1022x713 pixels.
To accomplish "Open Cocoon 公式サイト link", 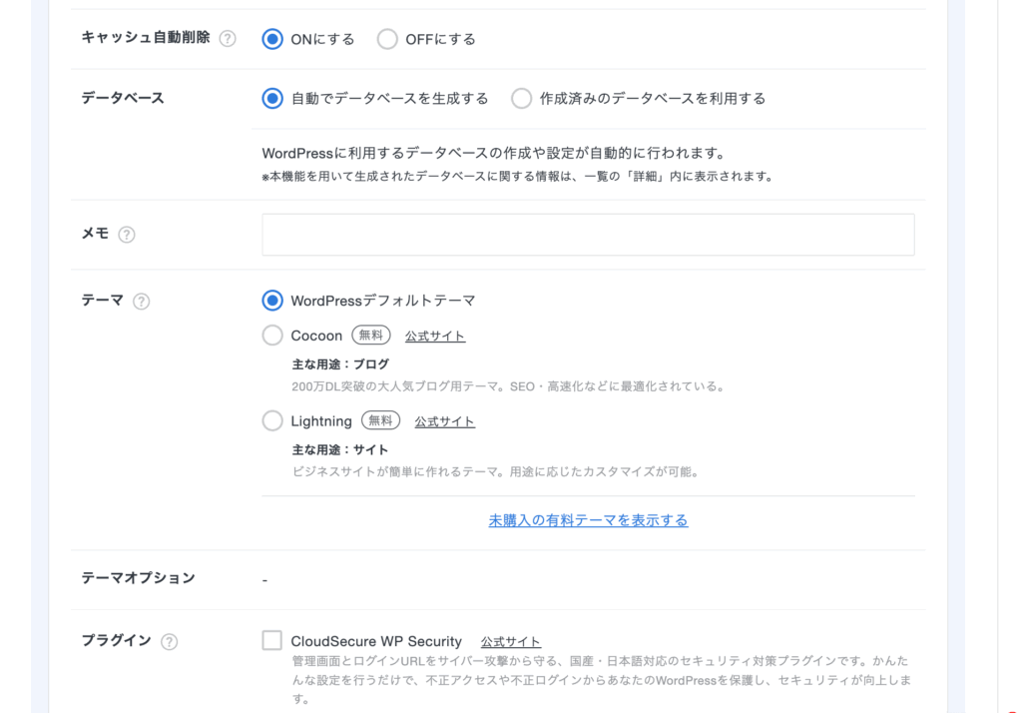I will [435, 337].
